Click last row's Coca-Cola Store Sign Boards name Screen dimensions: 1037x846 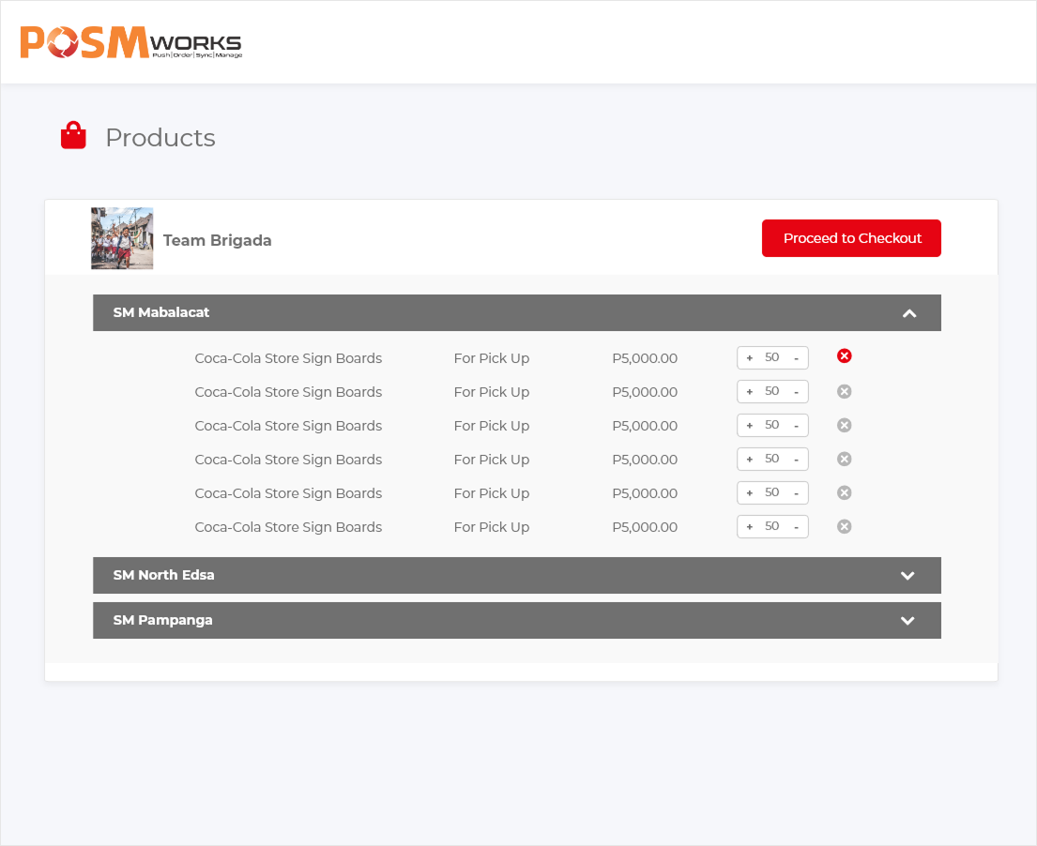(x=288, y=527)
